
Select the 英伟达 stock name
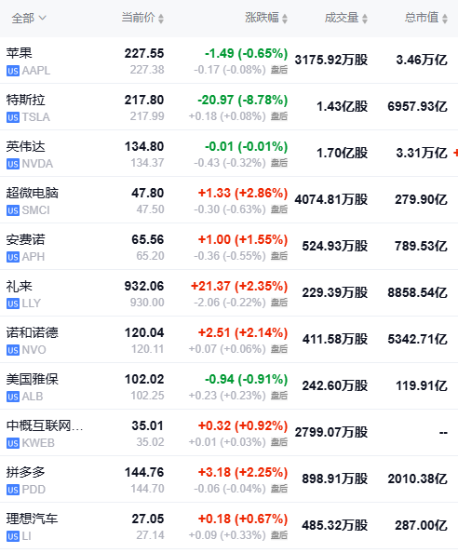click(26, 147)
